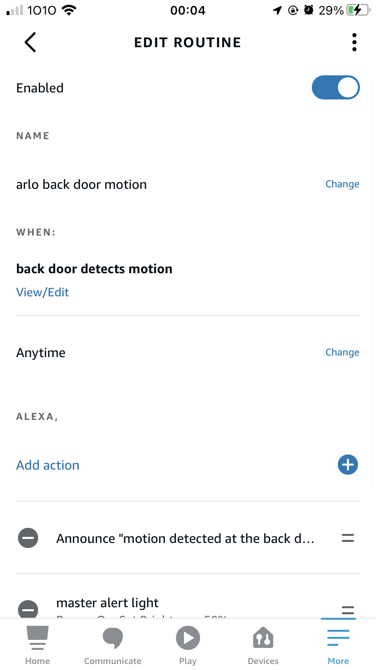The image size is (376, 670).
Task: Tap the reorder handle for Announce action
Action: pyautogui.click(x=347, y=538)
